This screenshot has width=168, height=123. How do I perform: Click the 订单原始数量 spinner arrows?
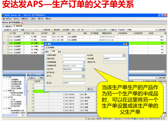click(84, 62)
